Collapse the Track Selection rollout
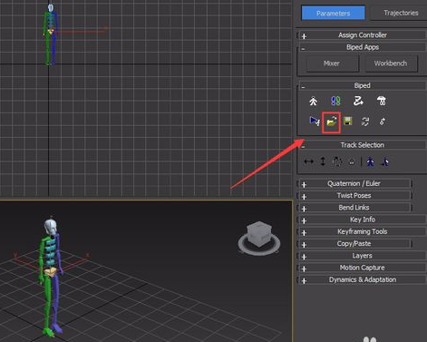This screenshot has width=427, height=342. pos(363,145)
